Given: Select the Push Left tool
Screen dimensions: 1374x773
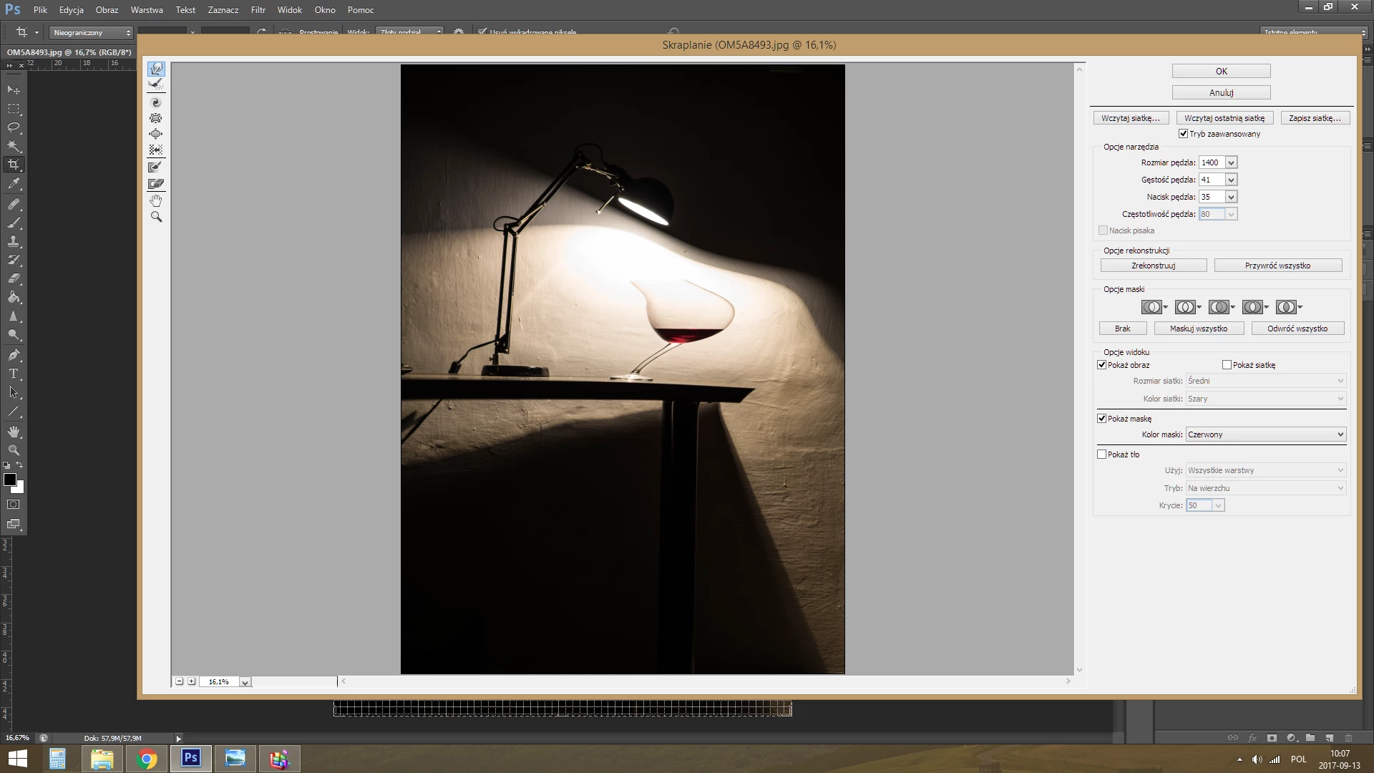Looking at the screenshot, I should (x=156, y=150).
